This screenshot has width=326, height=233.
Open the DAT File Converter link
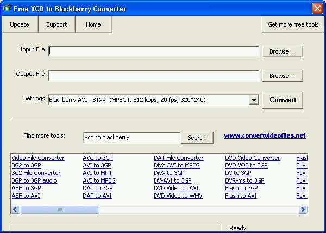coord(179,158)
